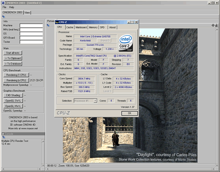Open the Mainboard tab in CPU-Z

pos(81,27)
